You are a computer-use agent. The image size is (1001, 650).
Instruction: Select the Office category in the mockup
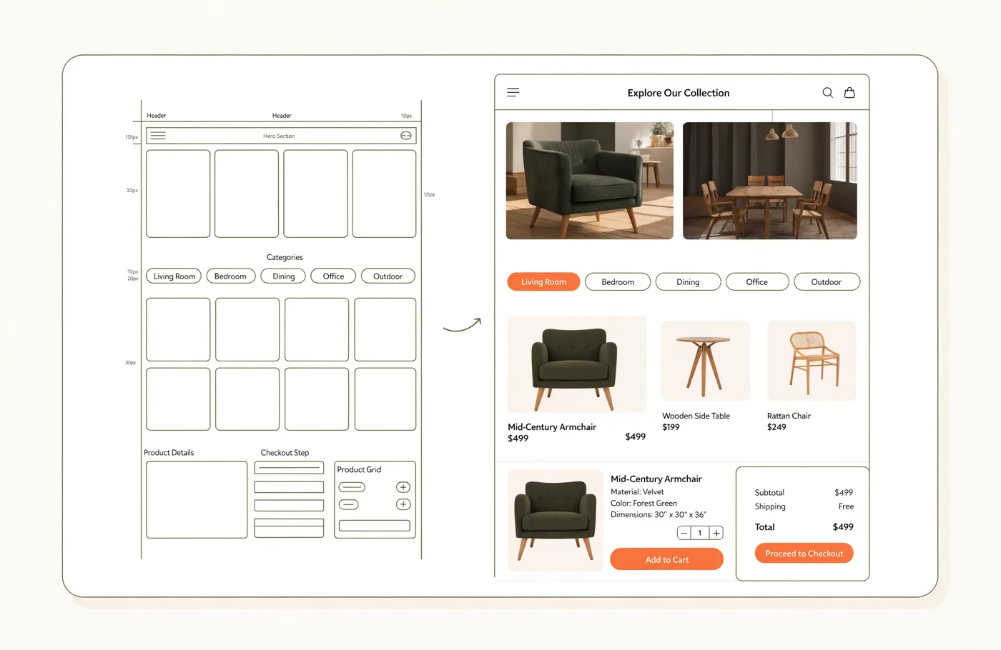tap(757, 282)
